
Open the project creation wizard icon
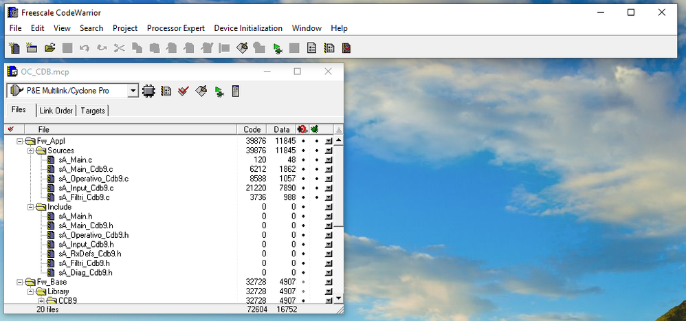click(x=32, y=47)
